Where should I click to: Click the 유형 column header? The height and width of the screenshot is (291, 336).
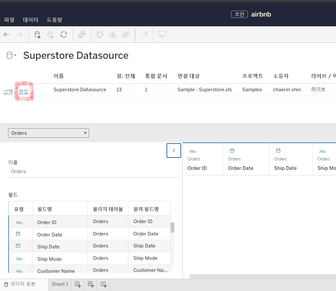(x=19, y=209)
